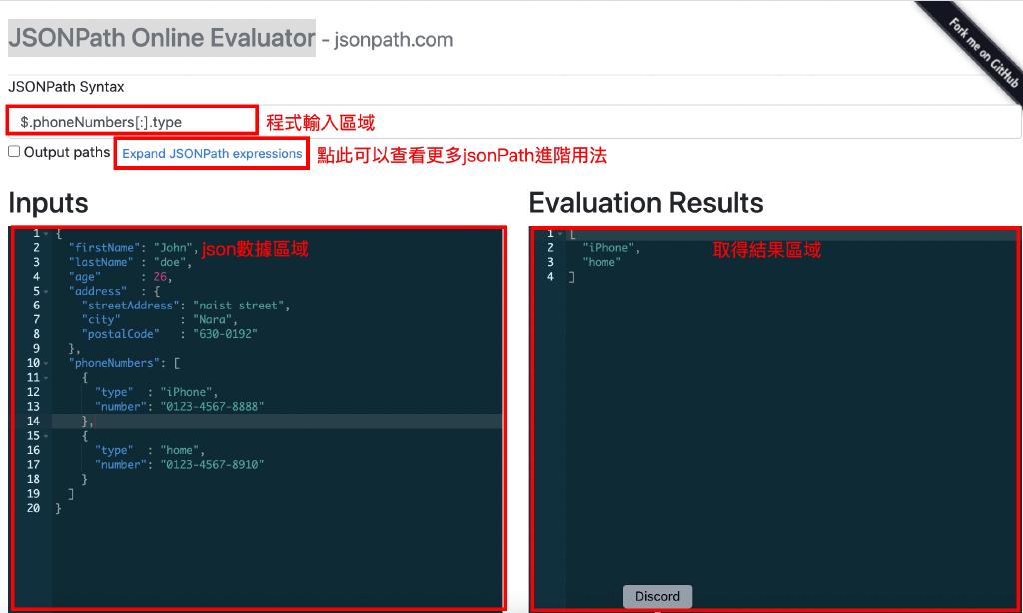Click the JSONPath syntax input field
The image size is (1023, 613).
[x=132, y=121]
